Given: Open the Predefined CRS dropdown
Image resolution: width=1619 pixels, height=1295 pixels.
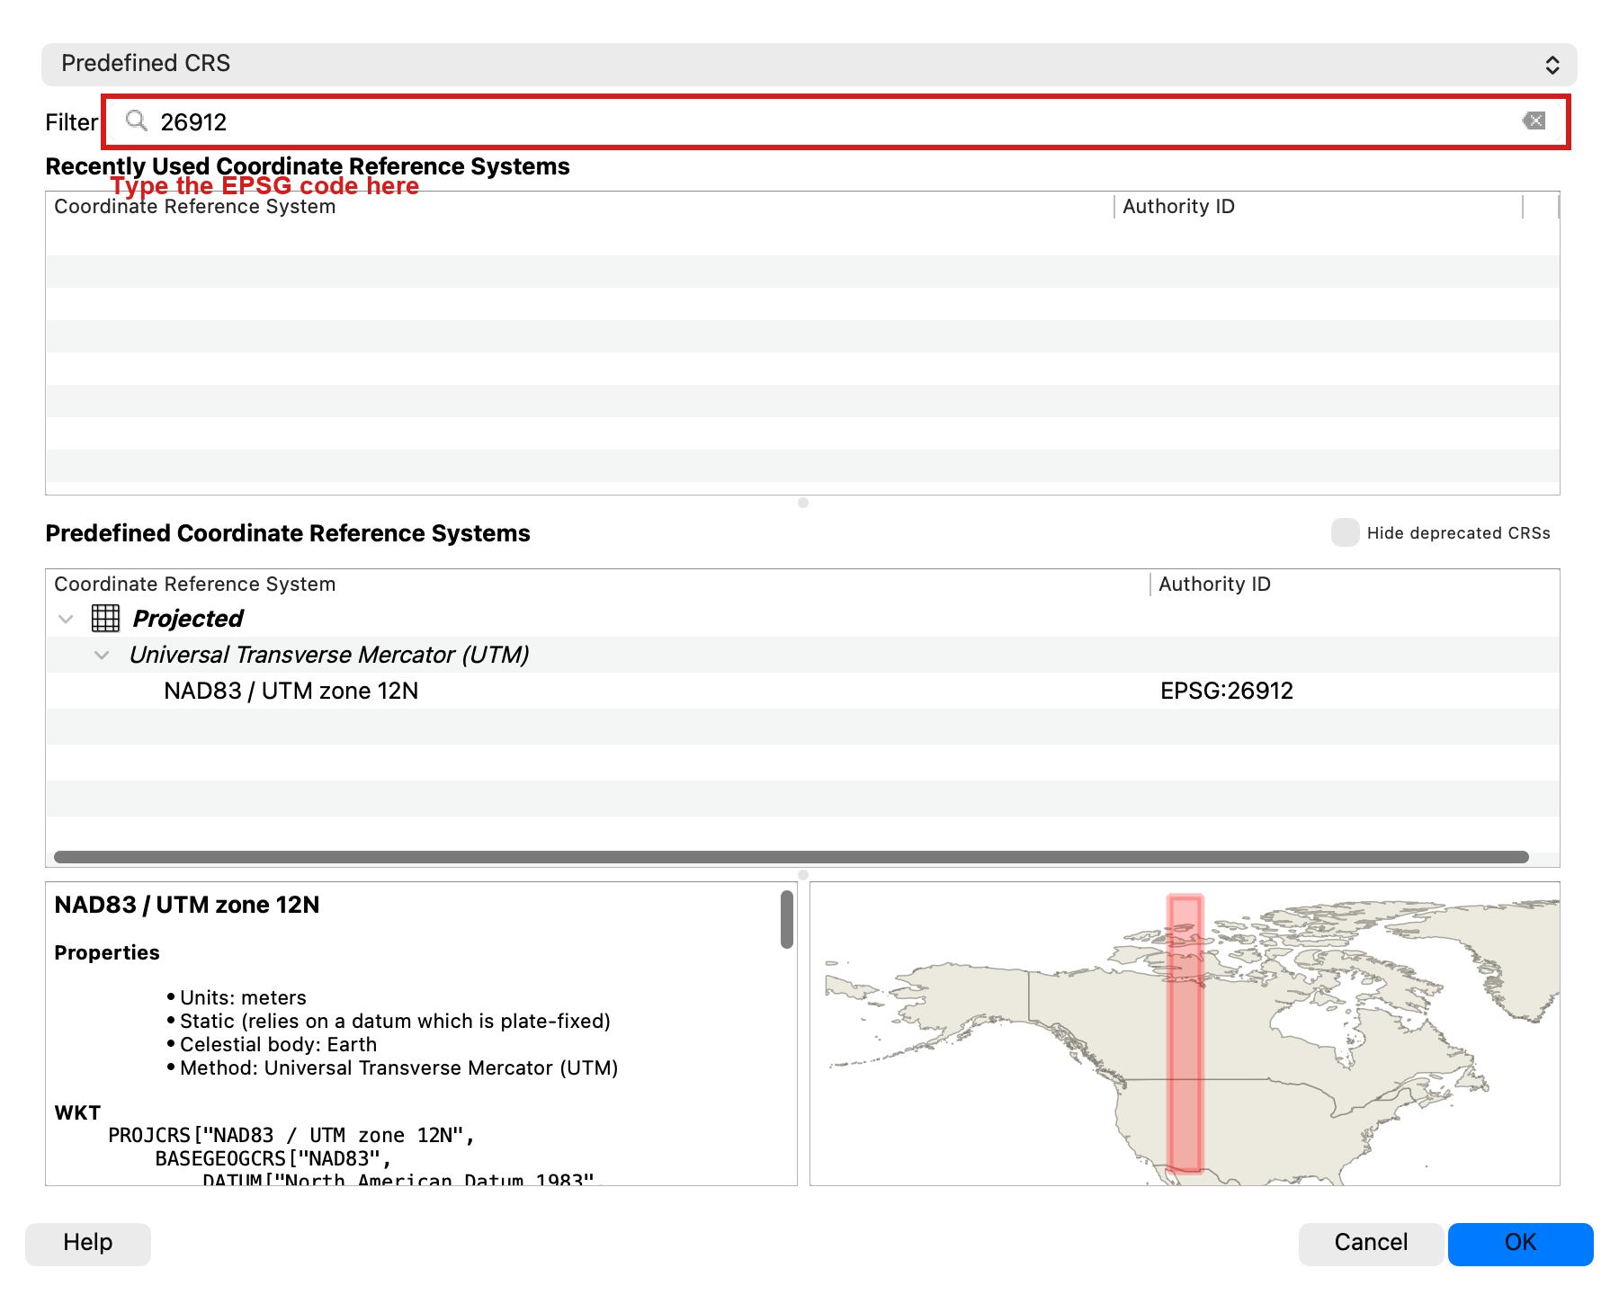Looking at the screenshot, I should click(x=809, y=64).
